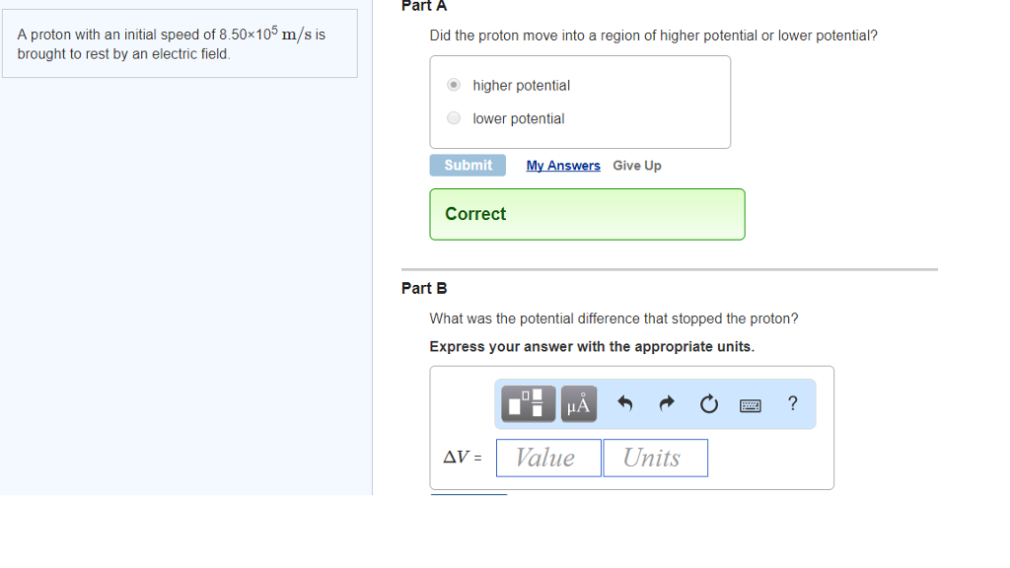Redo the answer entry

666,403
